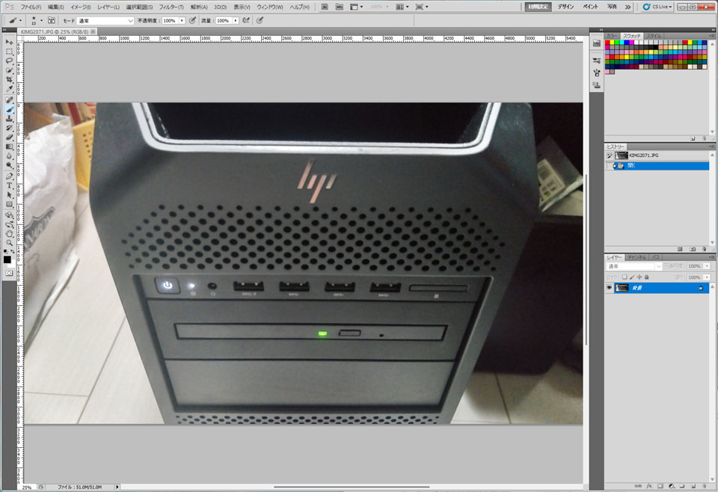Screen dimensions: 718x492
Task: Toggle lock position in Layers panel
Action: point(639,277)
